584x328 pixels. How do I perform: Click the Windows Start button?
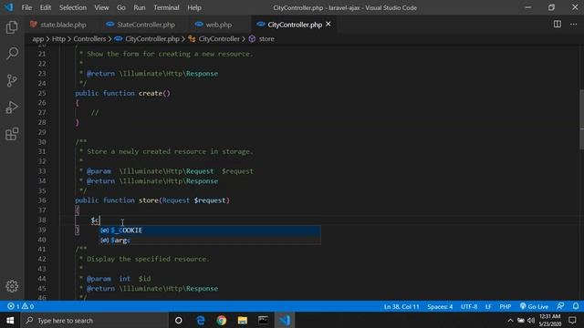coord(10,320)
